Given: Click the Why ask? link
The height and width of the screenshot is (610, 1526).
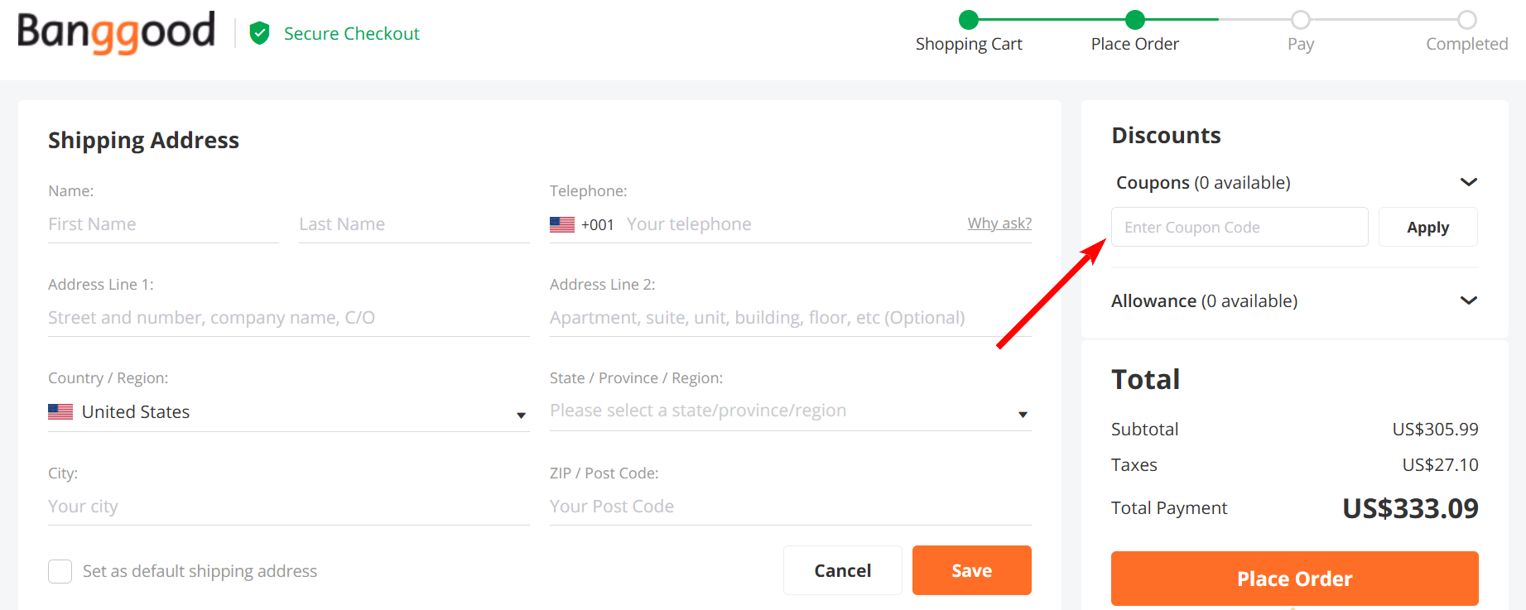Looking at the screenshot, I should [x=999, y=223].
